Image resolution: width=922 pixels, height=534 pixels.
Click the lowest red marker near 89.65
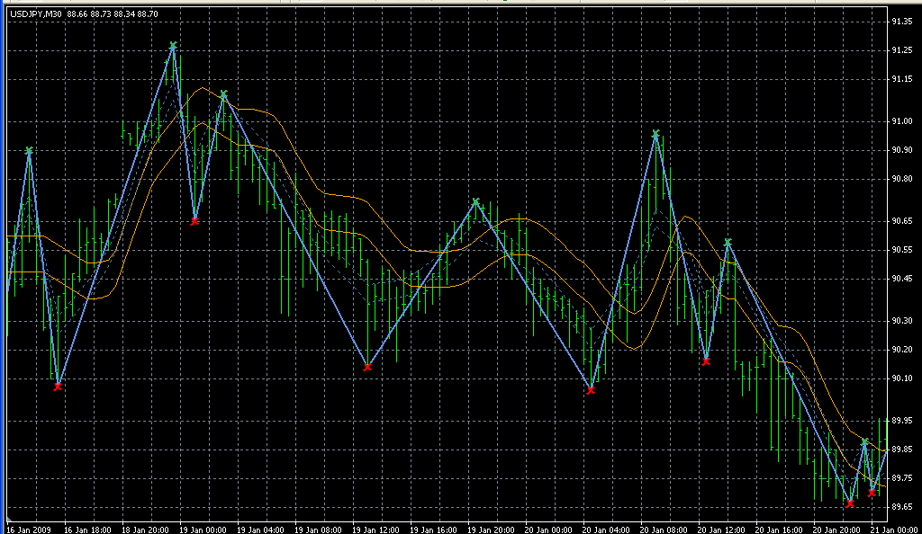(x=850, y=503)
